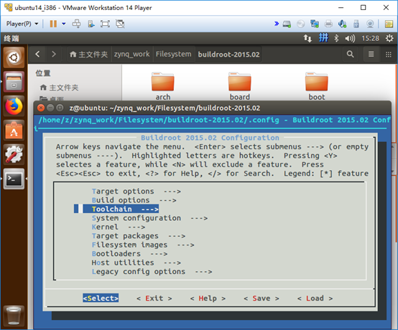The image size is (398, 330).
Task: Open the Player(P) dropdown menu
Action: click(x=22, y=24)
